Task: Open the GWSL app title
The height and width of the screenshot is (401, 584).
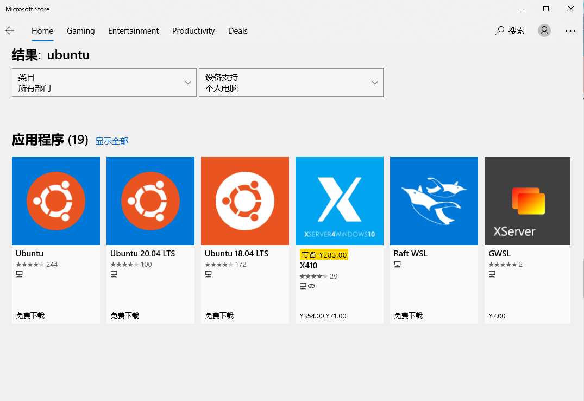Action: click(x=499, y=254)
